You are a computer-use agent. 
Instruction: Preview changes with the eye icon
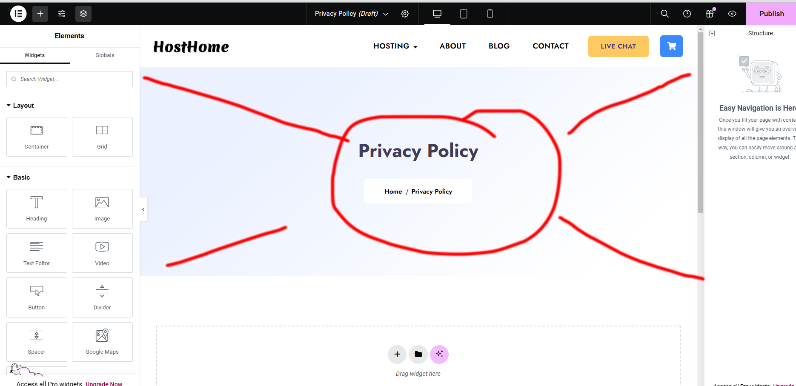[732, 14]
